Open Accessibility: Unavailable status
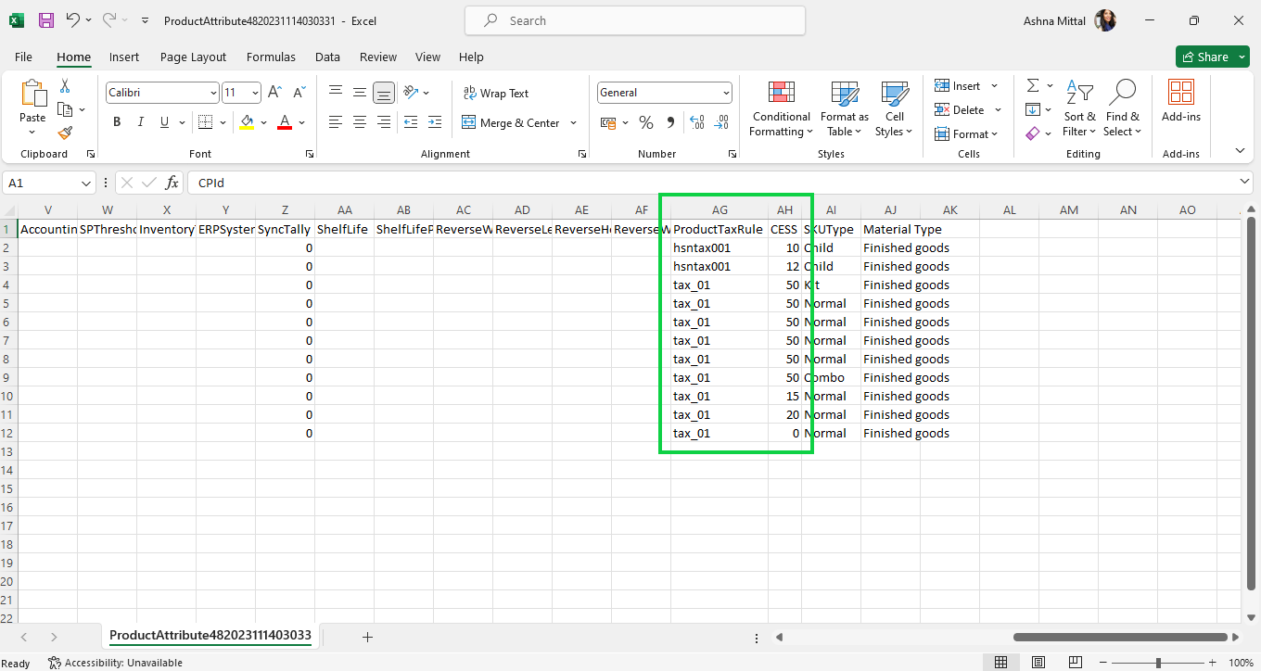This screenshot has height=671, width=1261. point(115,663)
